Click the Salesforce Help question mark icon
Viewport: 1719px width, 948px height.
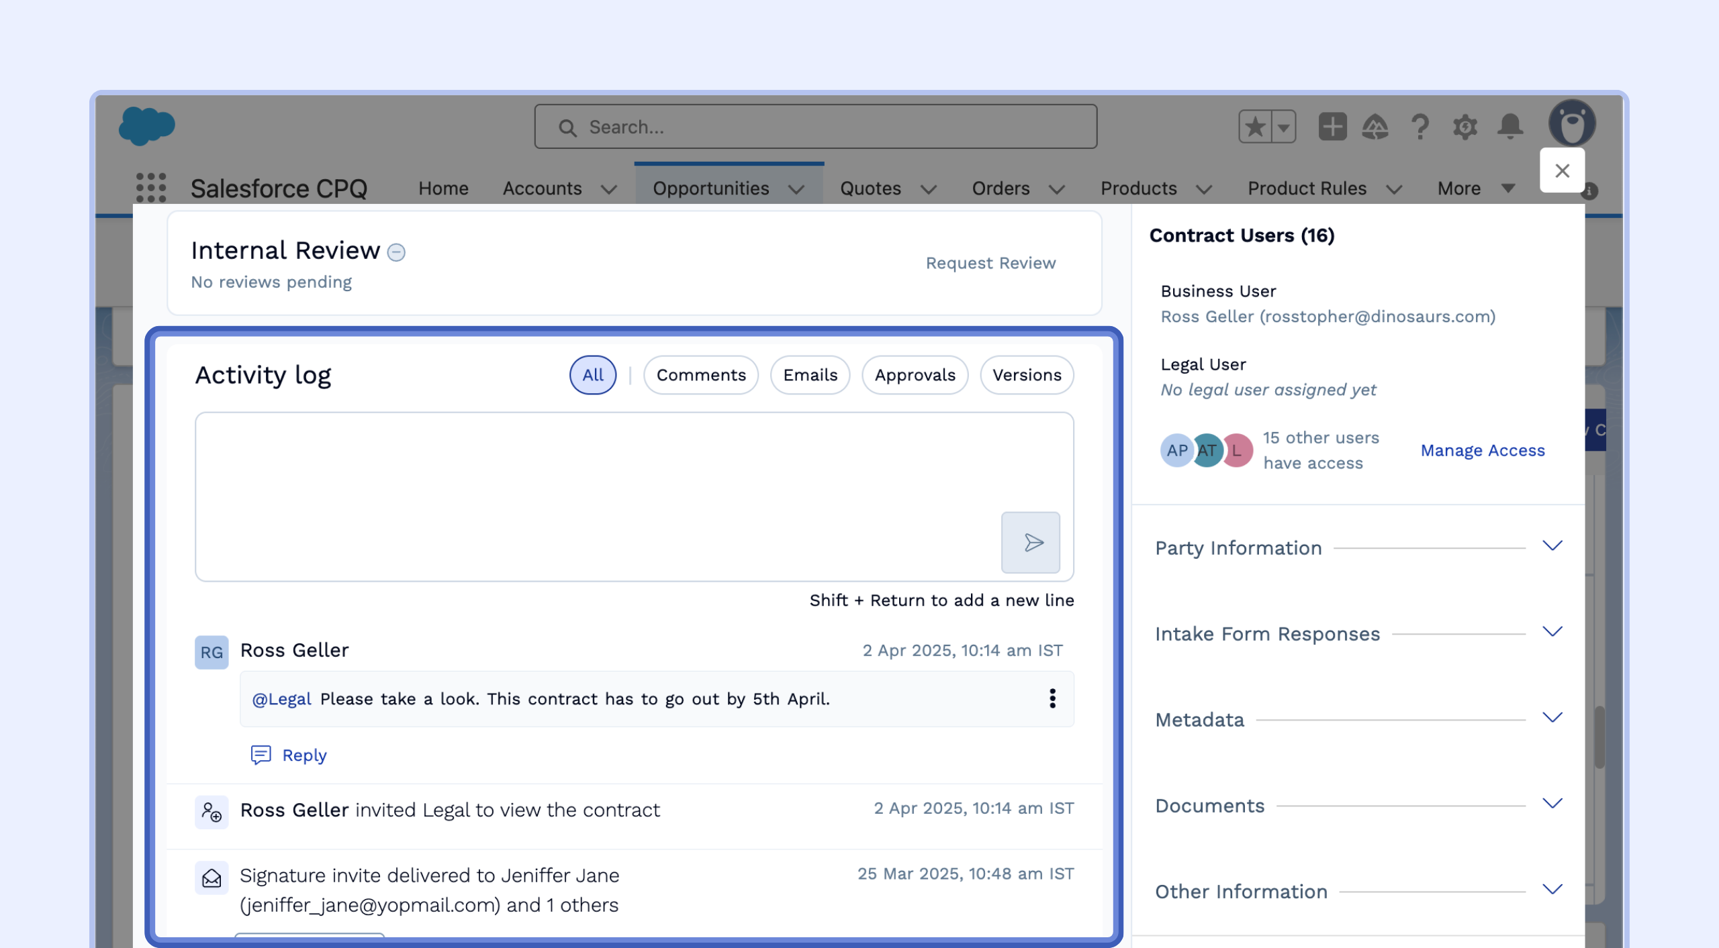tap(1420, 126)
